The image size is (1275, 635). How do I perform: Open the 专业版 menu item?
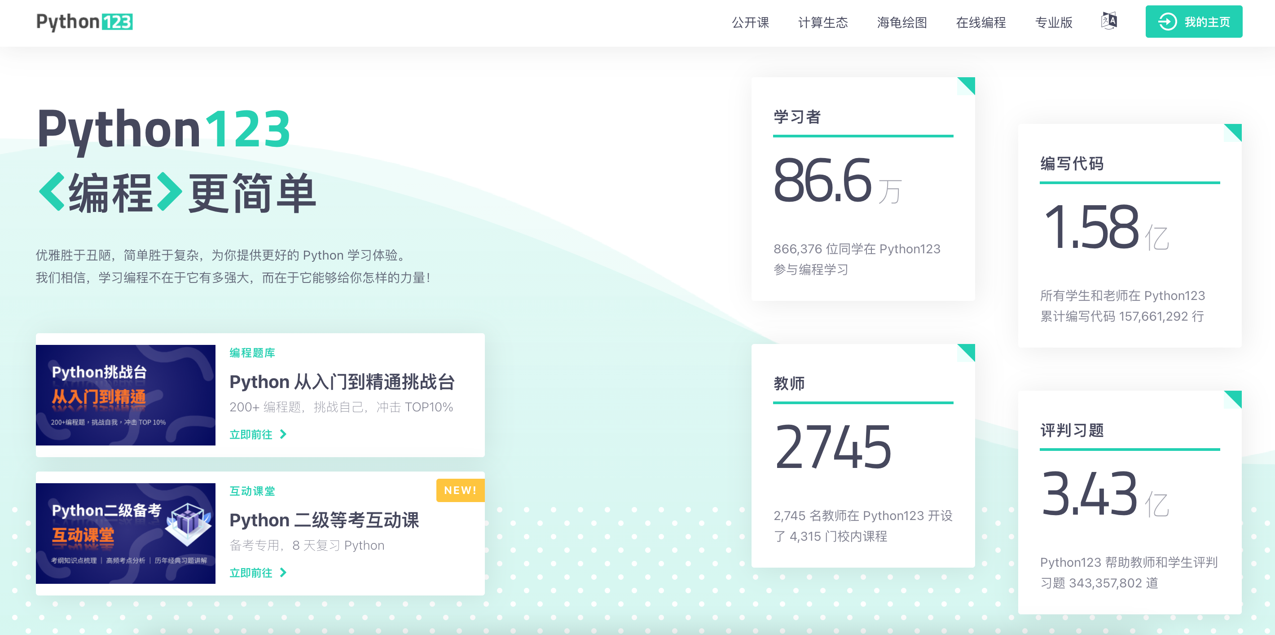point(1054,22)
